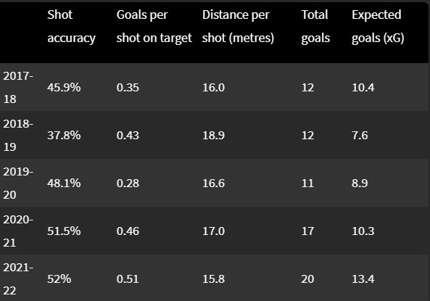This screenshot has width=430, height=301.
Task: Click the 15.8 distance per shot cell
Action: coord(214,279)
